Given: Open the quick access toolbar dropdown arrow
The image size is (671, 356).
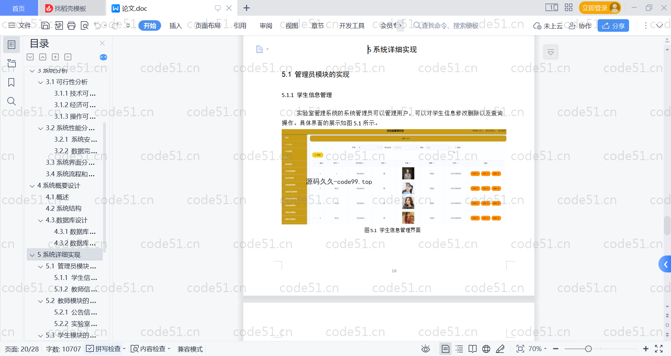Looking at the screenshot, I should pyautogui.click(x=128, y=25).
